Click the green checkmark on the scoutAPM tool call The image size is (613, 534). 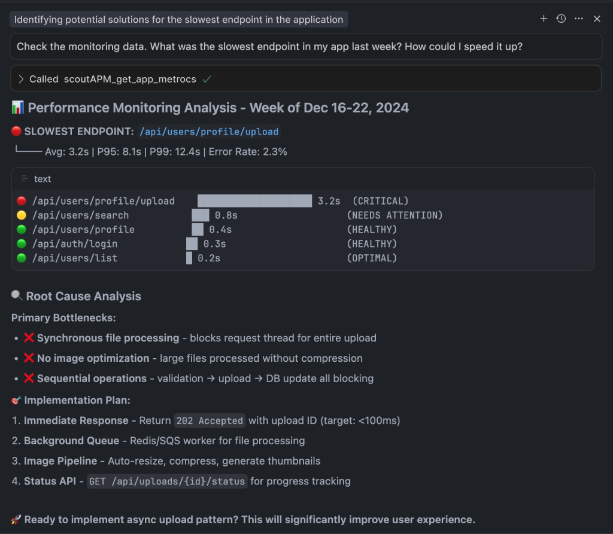tap(207, 78)
